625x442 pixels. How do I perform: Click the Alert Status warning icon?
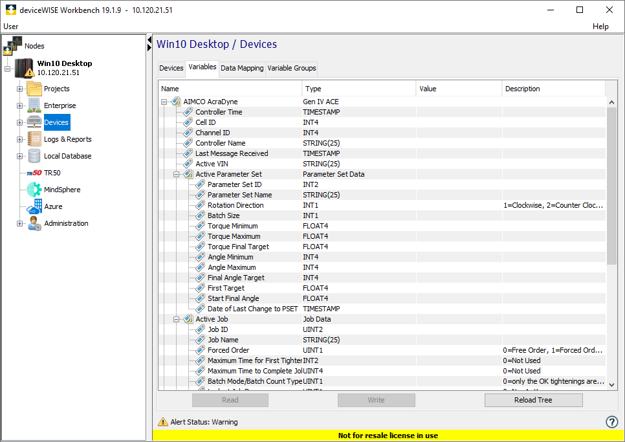point(164,421)
